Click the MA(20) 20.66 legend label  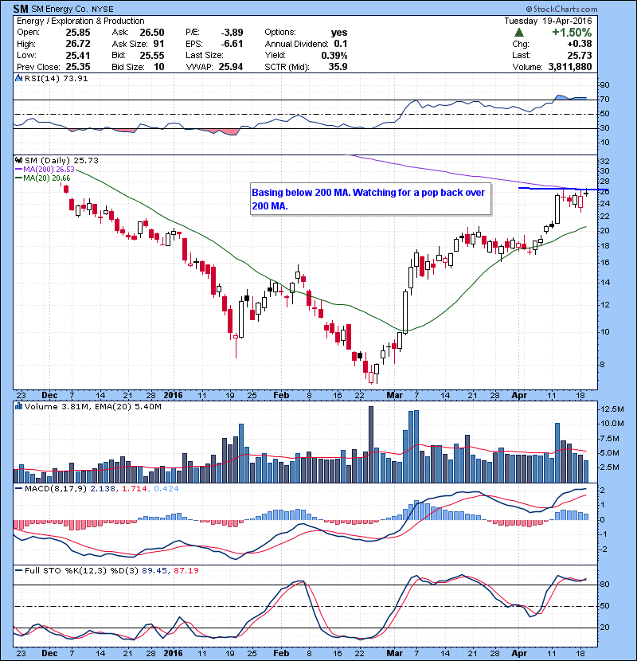tap(46, 178)
